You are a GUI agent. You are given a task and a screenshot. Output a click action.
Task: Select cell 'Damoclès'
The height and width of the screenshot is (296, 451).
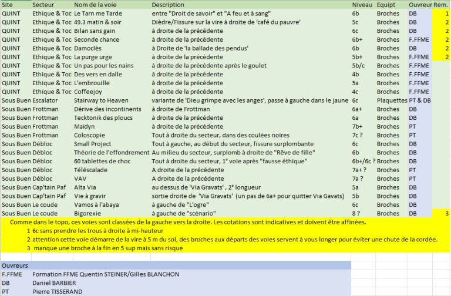tap(112, 48)
